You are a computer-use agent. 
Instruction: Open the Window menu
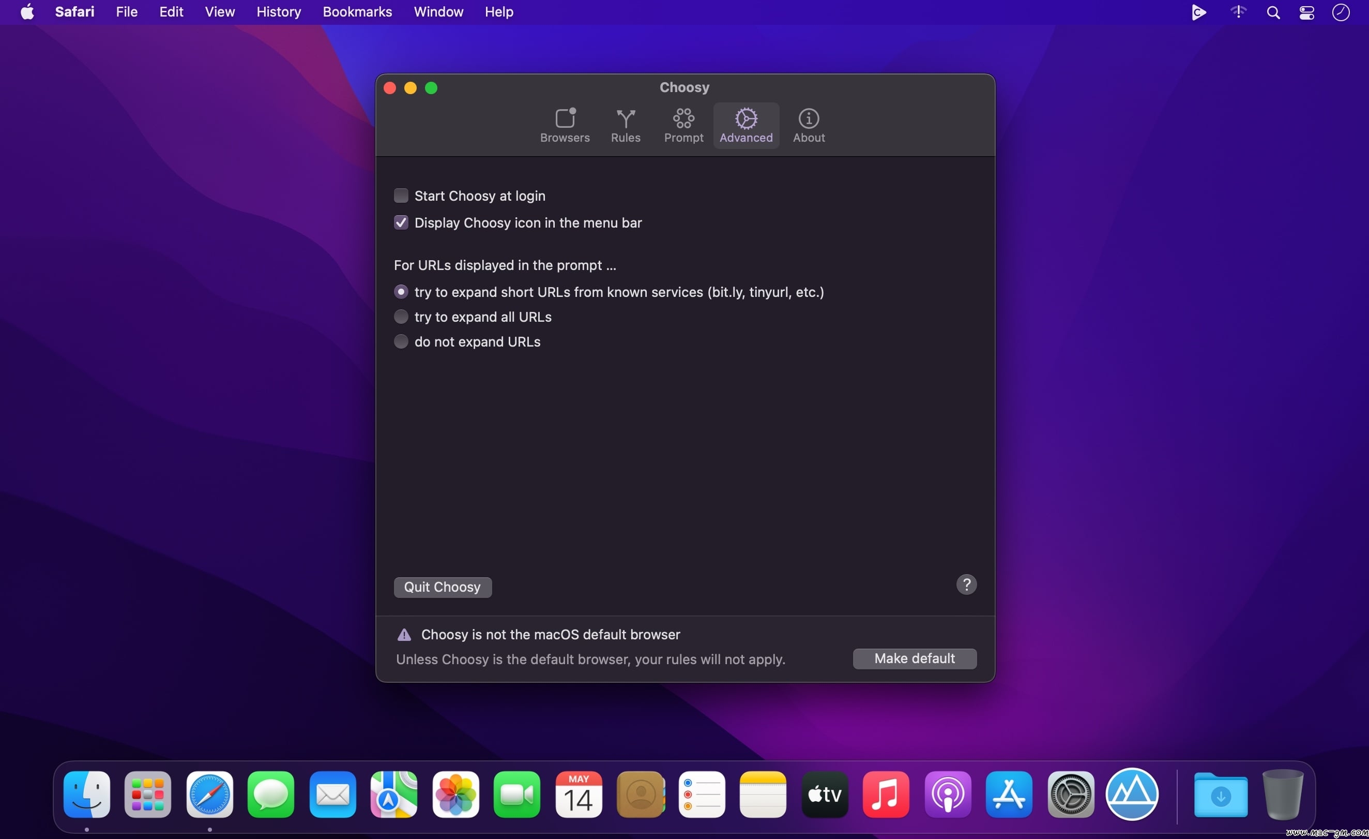pos(438,12)
